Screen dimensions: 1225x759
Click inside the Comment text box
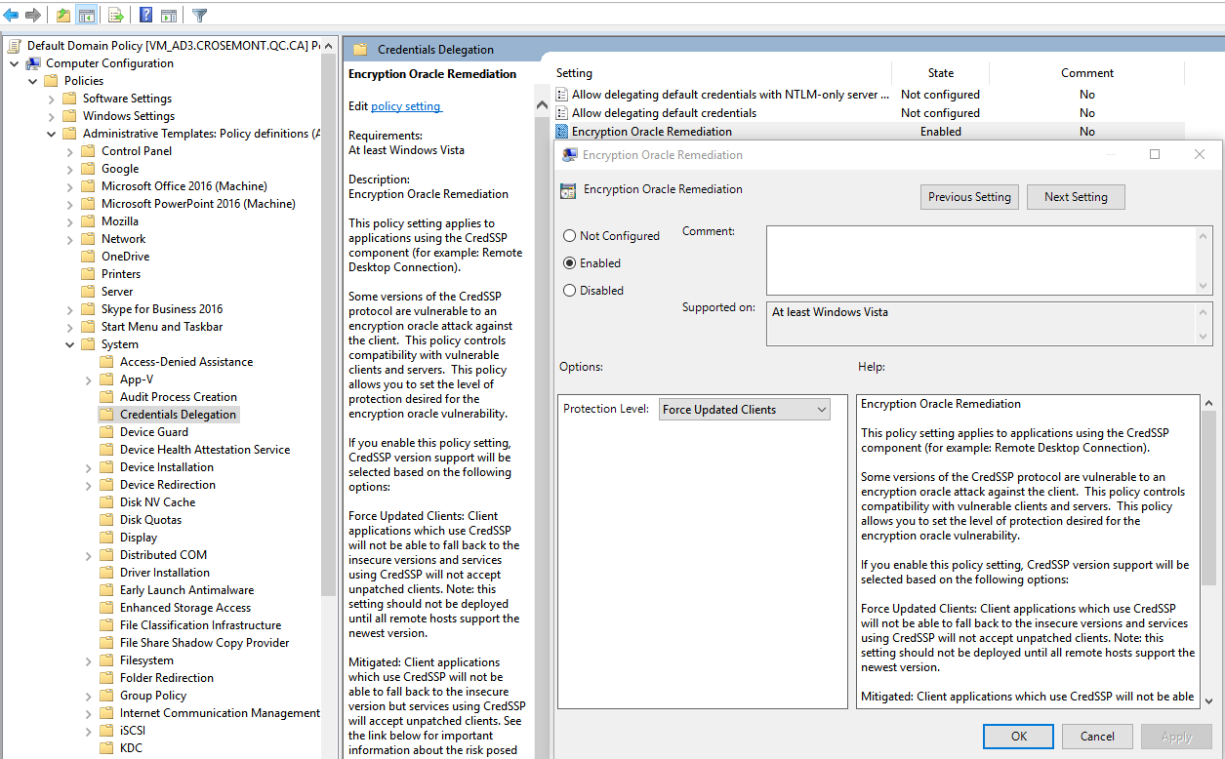[981, 260]
